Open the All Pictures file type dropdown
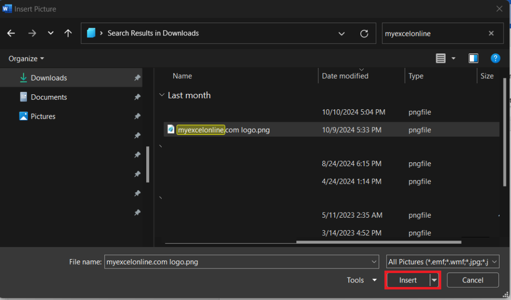Viewport: 511px width, 300px height. point(443,262)
